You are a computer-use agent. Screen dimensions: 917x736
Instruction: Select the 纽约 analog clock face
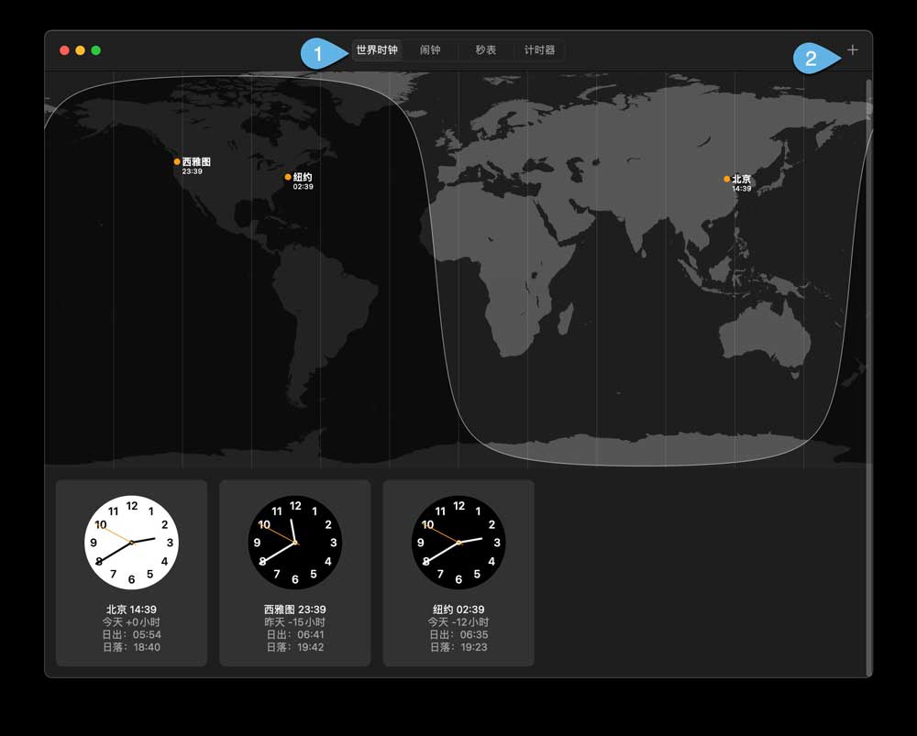(x=458, y=543)
